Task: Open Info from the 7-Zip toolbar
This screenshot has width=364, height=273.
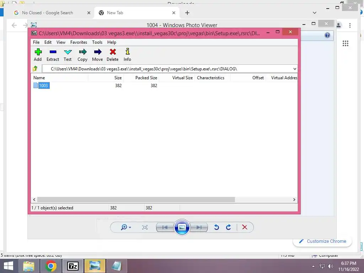Action: (127, 55)
